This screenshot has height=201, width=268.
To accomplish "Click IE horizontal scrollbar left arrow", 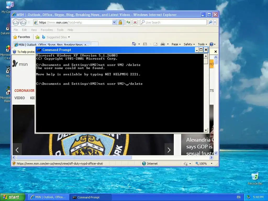I will click(x=14, y=157).
